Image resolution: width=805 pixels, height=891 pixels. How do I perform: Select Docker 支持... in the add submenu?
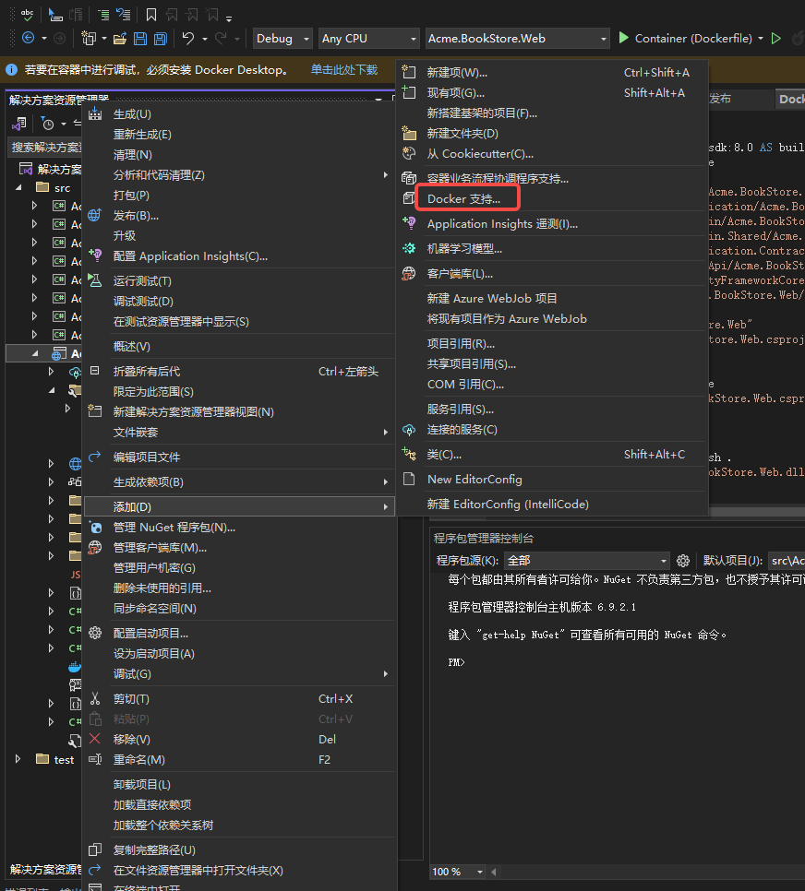pyautogui.click(x=552, y=199)
